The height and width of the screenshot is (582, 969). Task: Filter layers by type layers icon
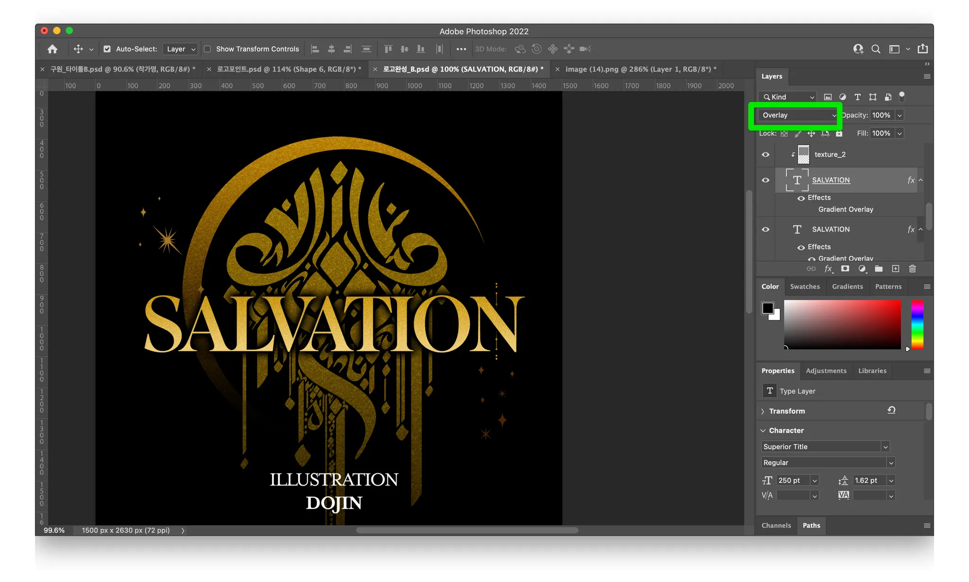point(857,97)
